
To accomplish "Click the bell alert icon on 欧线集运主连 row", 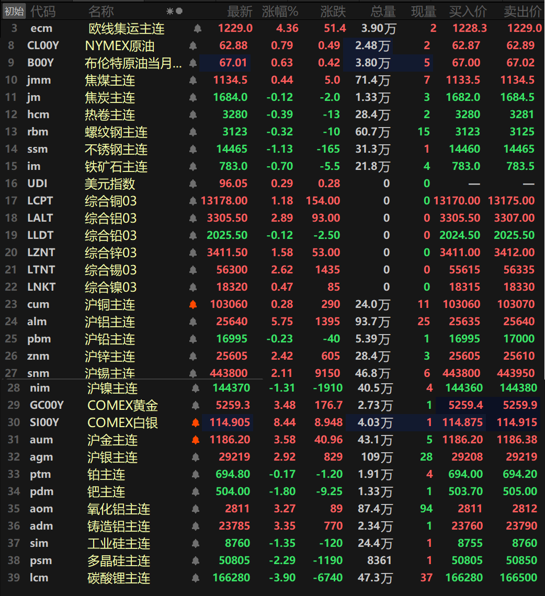I will 197,28.
